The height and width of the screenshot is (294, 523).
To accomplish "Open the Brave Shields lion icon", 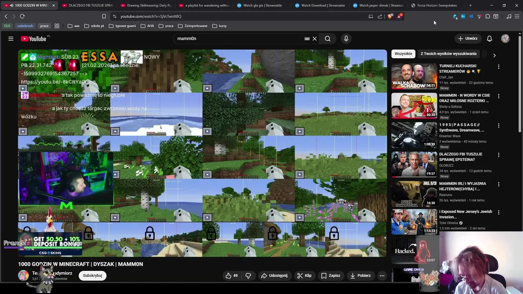I will [390, 16].
